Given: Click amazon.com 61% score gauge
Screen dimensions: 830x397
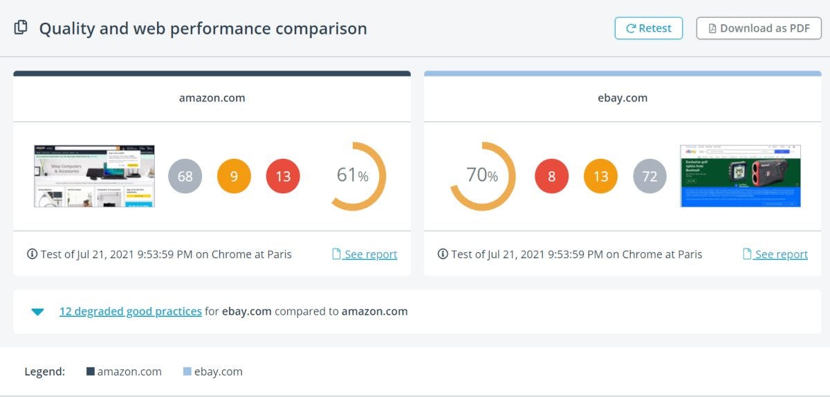Looking at the screenshot, I should 353,176.
